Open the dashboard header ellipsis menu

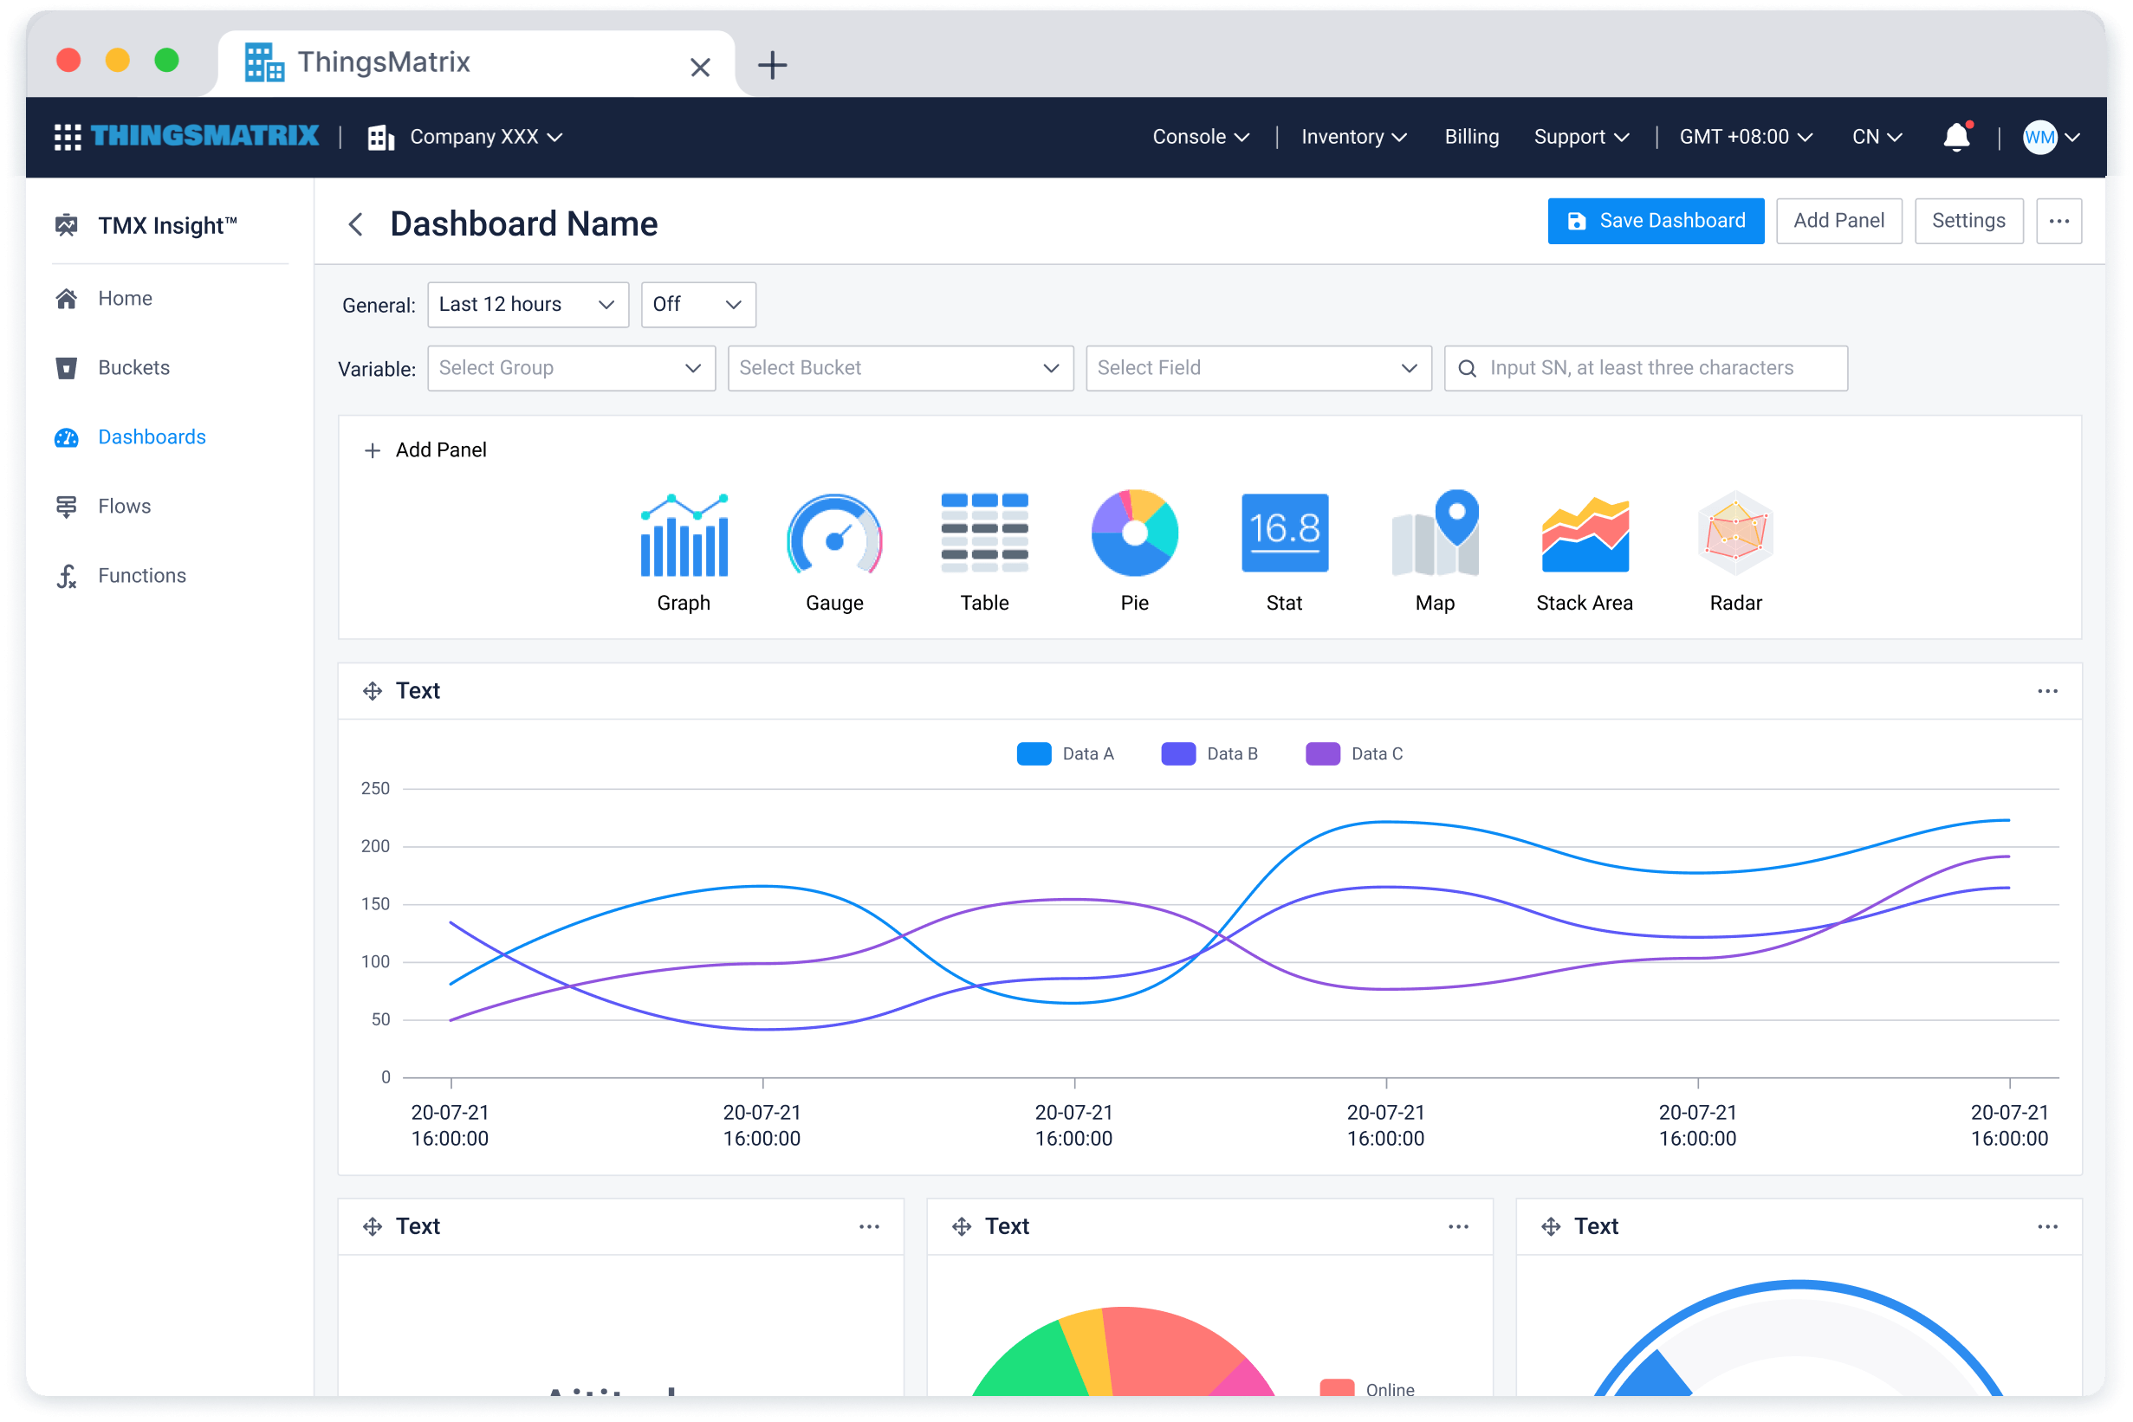coord(2058,222)
